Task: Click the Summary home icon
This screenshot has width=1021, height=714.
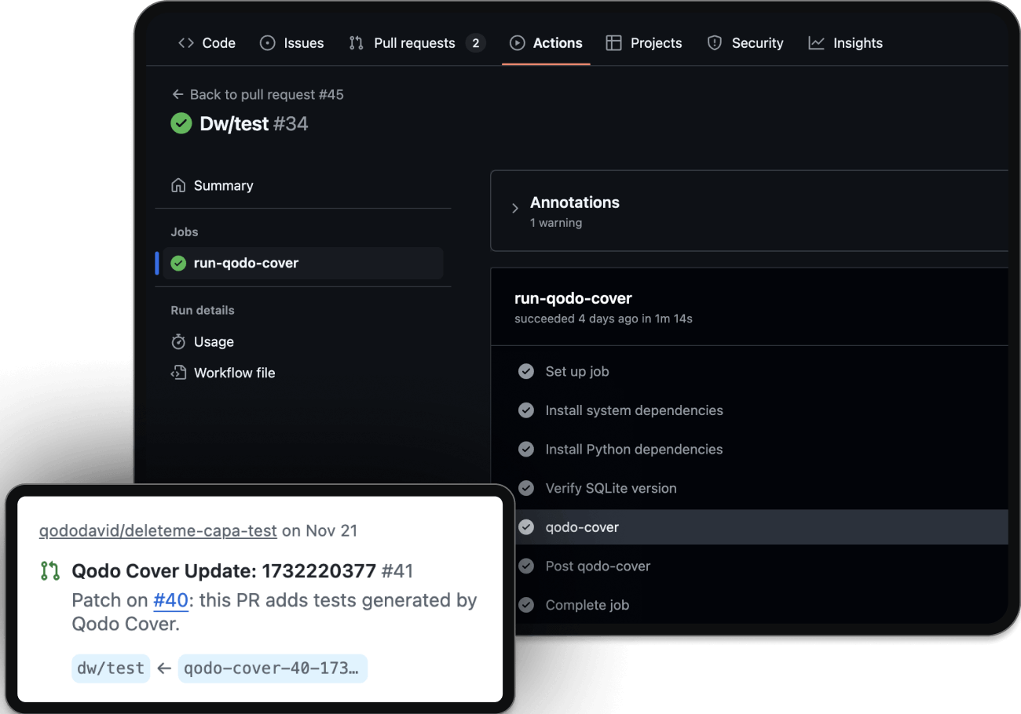Action: [x=178, y=186]
